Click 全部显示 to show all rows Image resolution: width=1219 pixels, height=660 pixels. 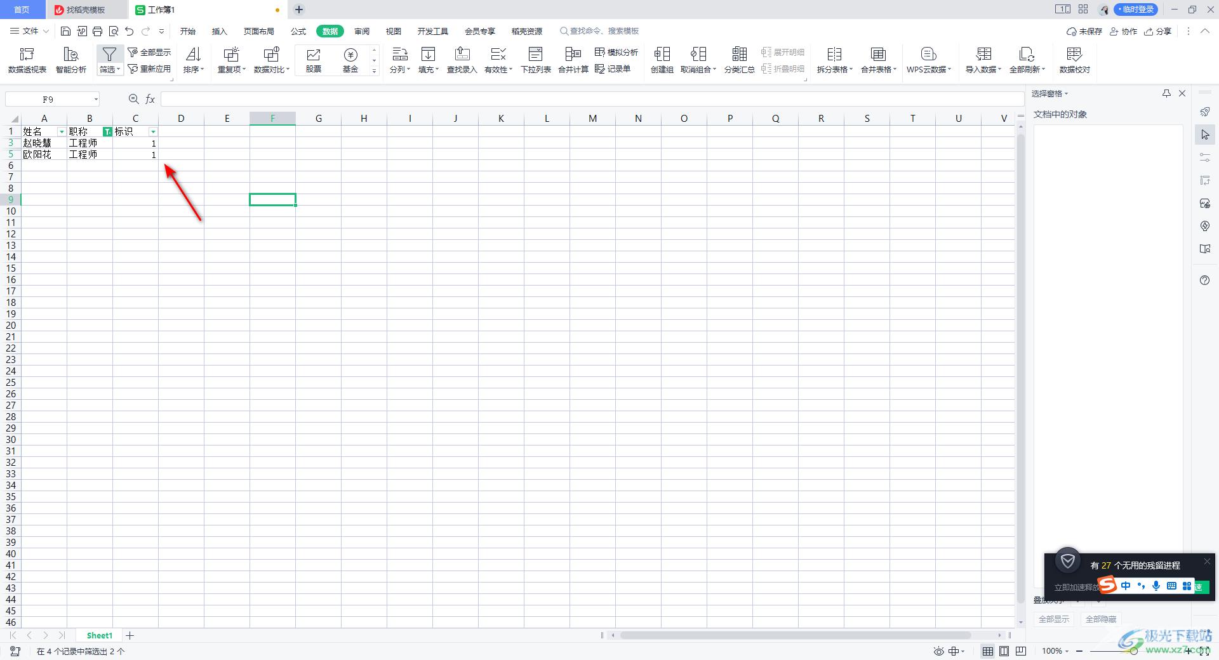coord(149,52)
